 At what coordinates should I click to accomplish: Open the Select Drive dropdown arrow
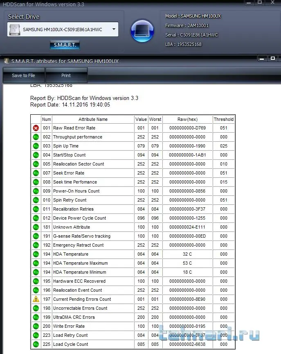click(x=114, y=29)
